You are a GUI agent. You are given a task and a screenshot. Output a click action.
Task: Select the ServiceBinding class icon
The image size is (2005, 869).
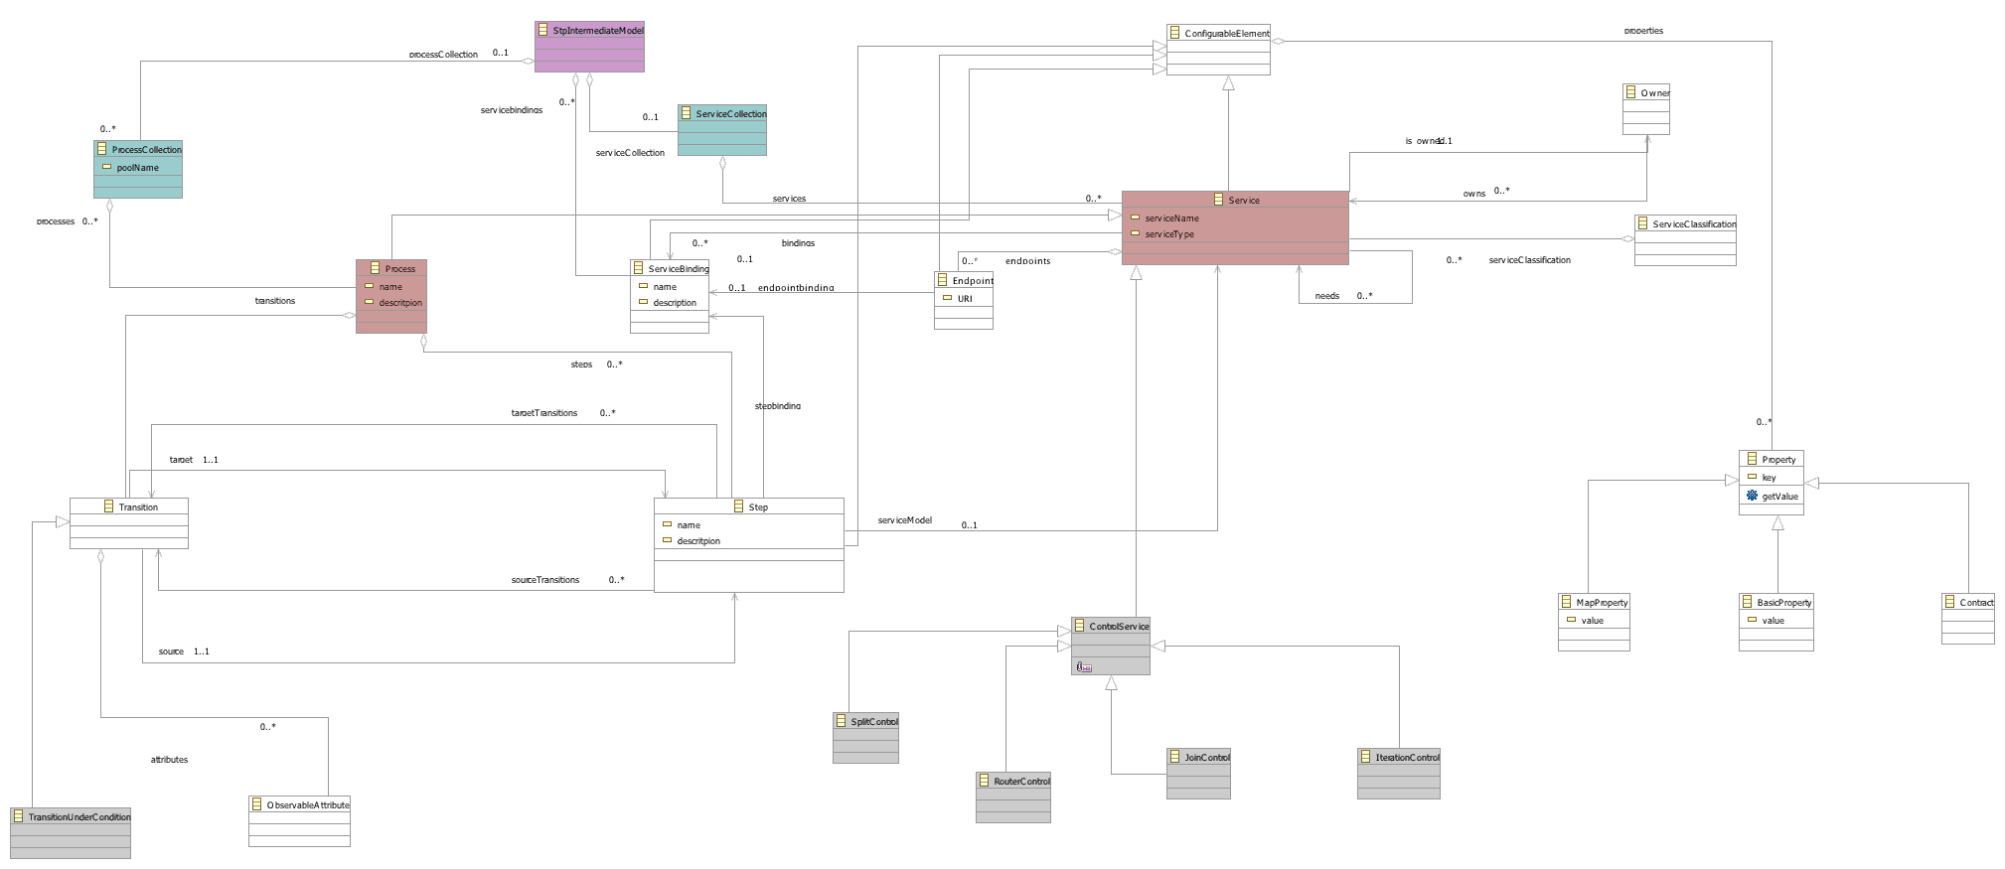639,268
